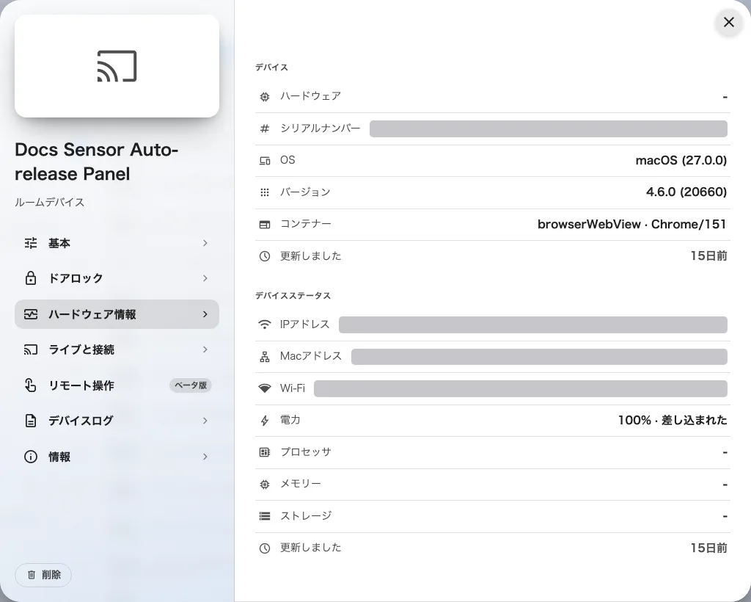The width and height of the screenshot is (751, 602).
Task: Close the device details dialog
Action: click(x=728, y=22)
